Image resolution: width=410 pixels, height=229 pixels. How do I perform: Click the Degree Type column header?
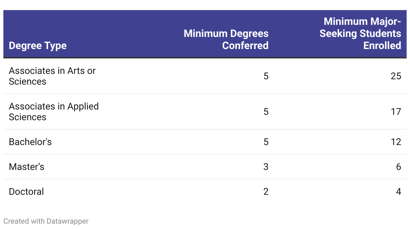click(38, 46)
